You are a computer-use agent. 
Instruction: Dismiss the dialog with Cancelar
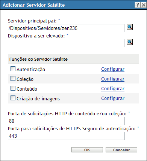(x=121, y=150)
